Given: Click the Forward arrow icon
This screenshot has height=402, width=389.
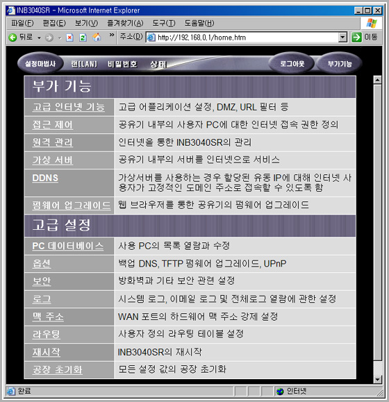Looking at the screenshot, I should (49, 38).
